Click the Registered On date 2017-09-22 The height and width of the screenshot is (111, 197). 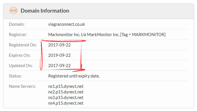[x=59, y=45]
